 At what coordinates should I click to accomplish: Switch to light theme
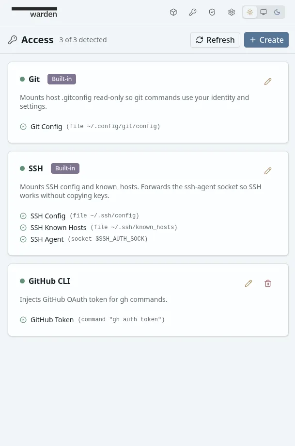[x=250, y=12]
